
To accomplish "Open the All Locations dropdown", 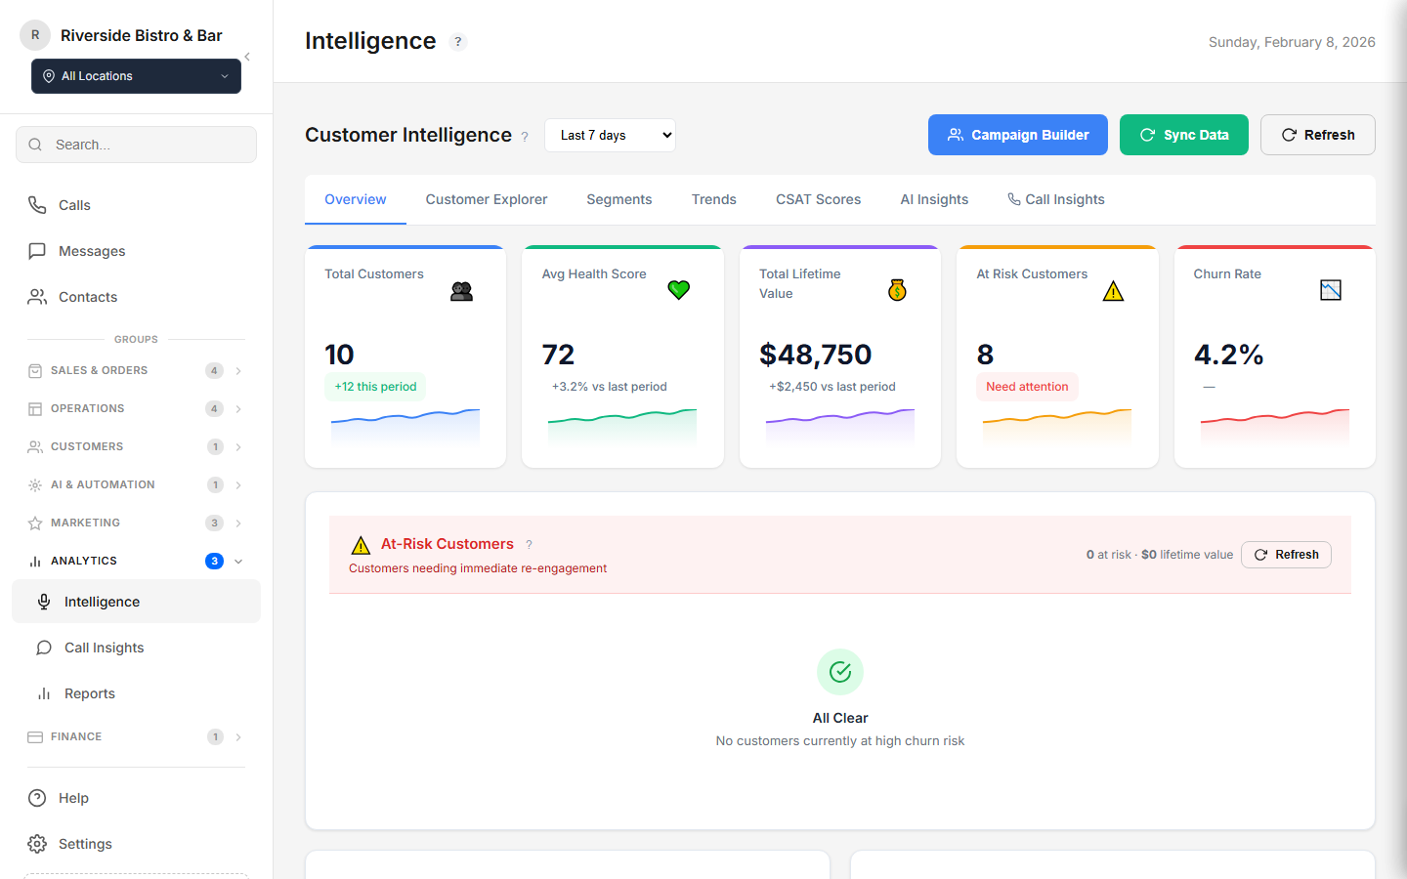I will [135, 75].
